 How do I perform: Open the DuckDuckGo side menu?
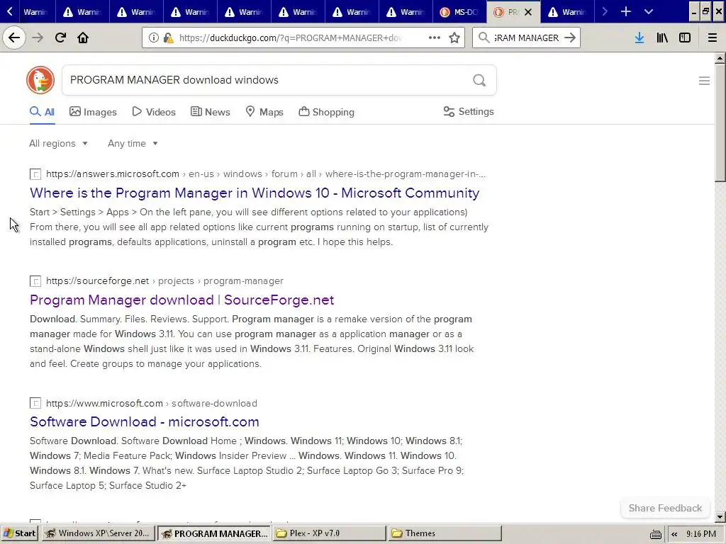tap(704, 81)
